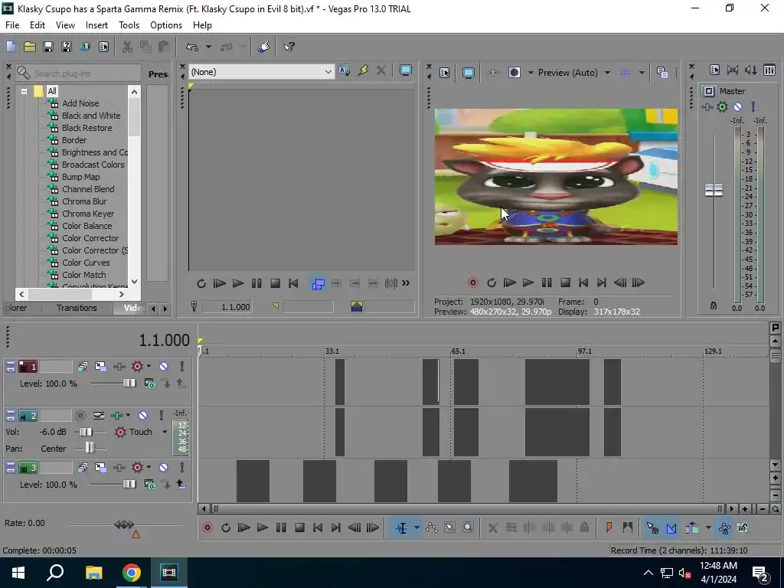This screenshot has width=784, height=588.
Task: Open Chrome from the taskbar
Action: 132,573
